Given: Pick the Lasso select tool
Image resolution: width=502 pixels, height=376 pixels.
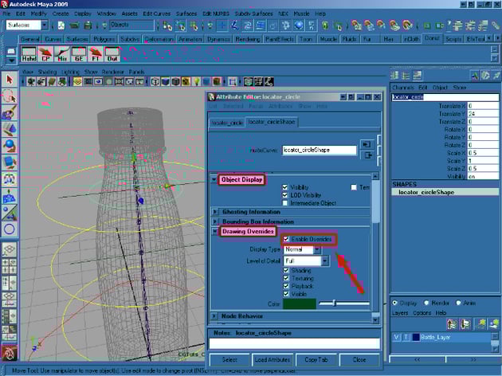Looking at the screenshot, I should click(x=10, y=96).
